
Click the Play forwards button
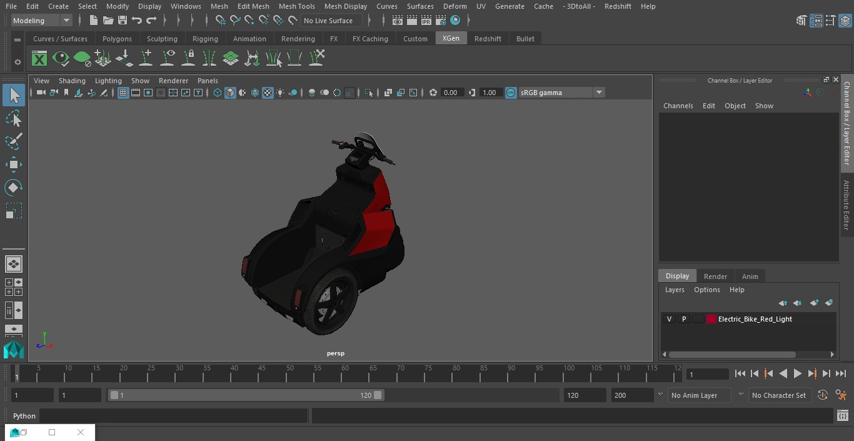(797, 373)
